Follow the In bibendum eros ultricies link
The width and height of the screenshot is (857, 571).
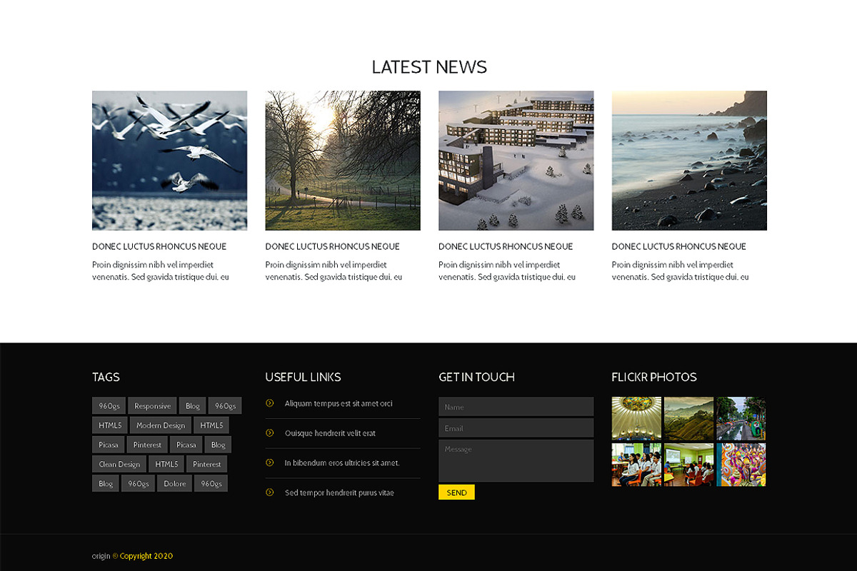(342, 463)
